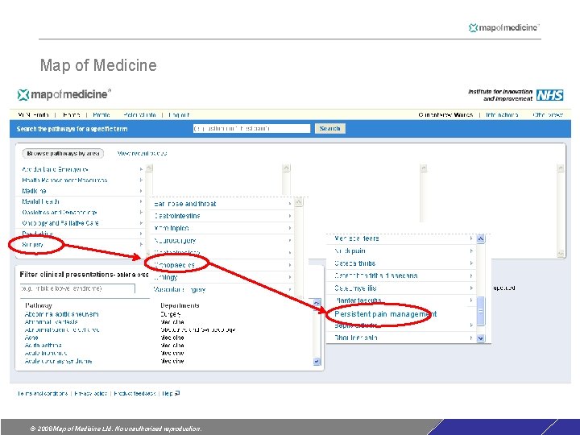
Task: Select Medicine in the area list
Action: tap(34, 191)
